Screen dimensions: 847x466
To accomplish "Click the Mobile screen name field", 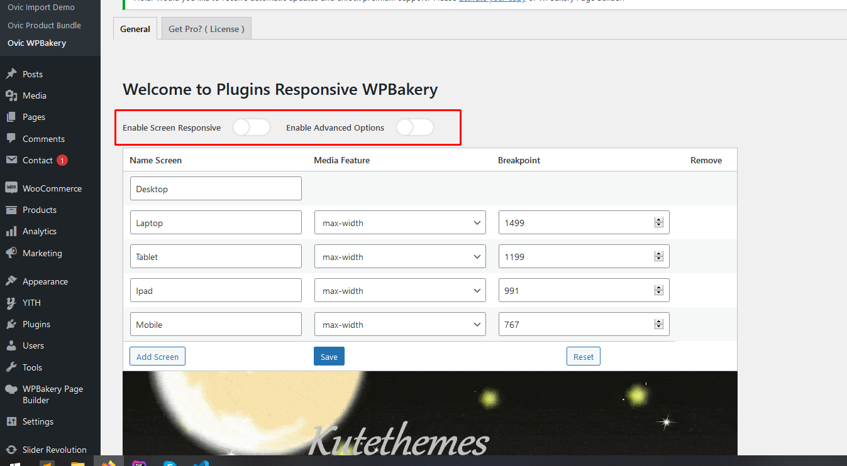I will pyautogui.click(x=216, y=324).
